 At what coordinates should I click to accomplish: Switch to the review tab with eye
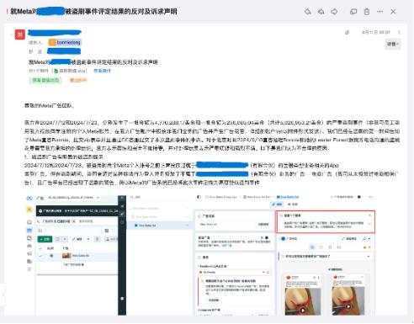pos(293,204)
